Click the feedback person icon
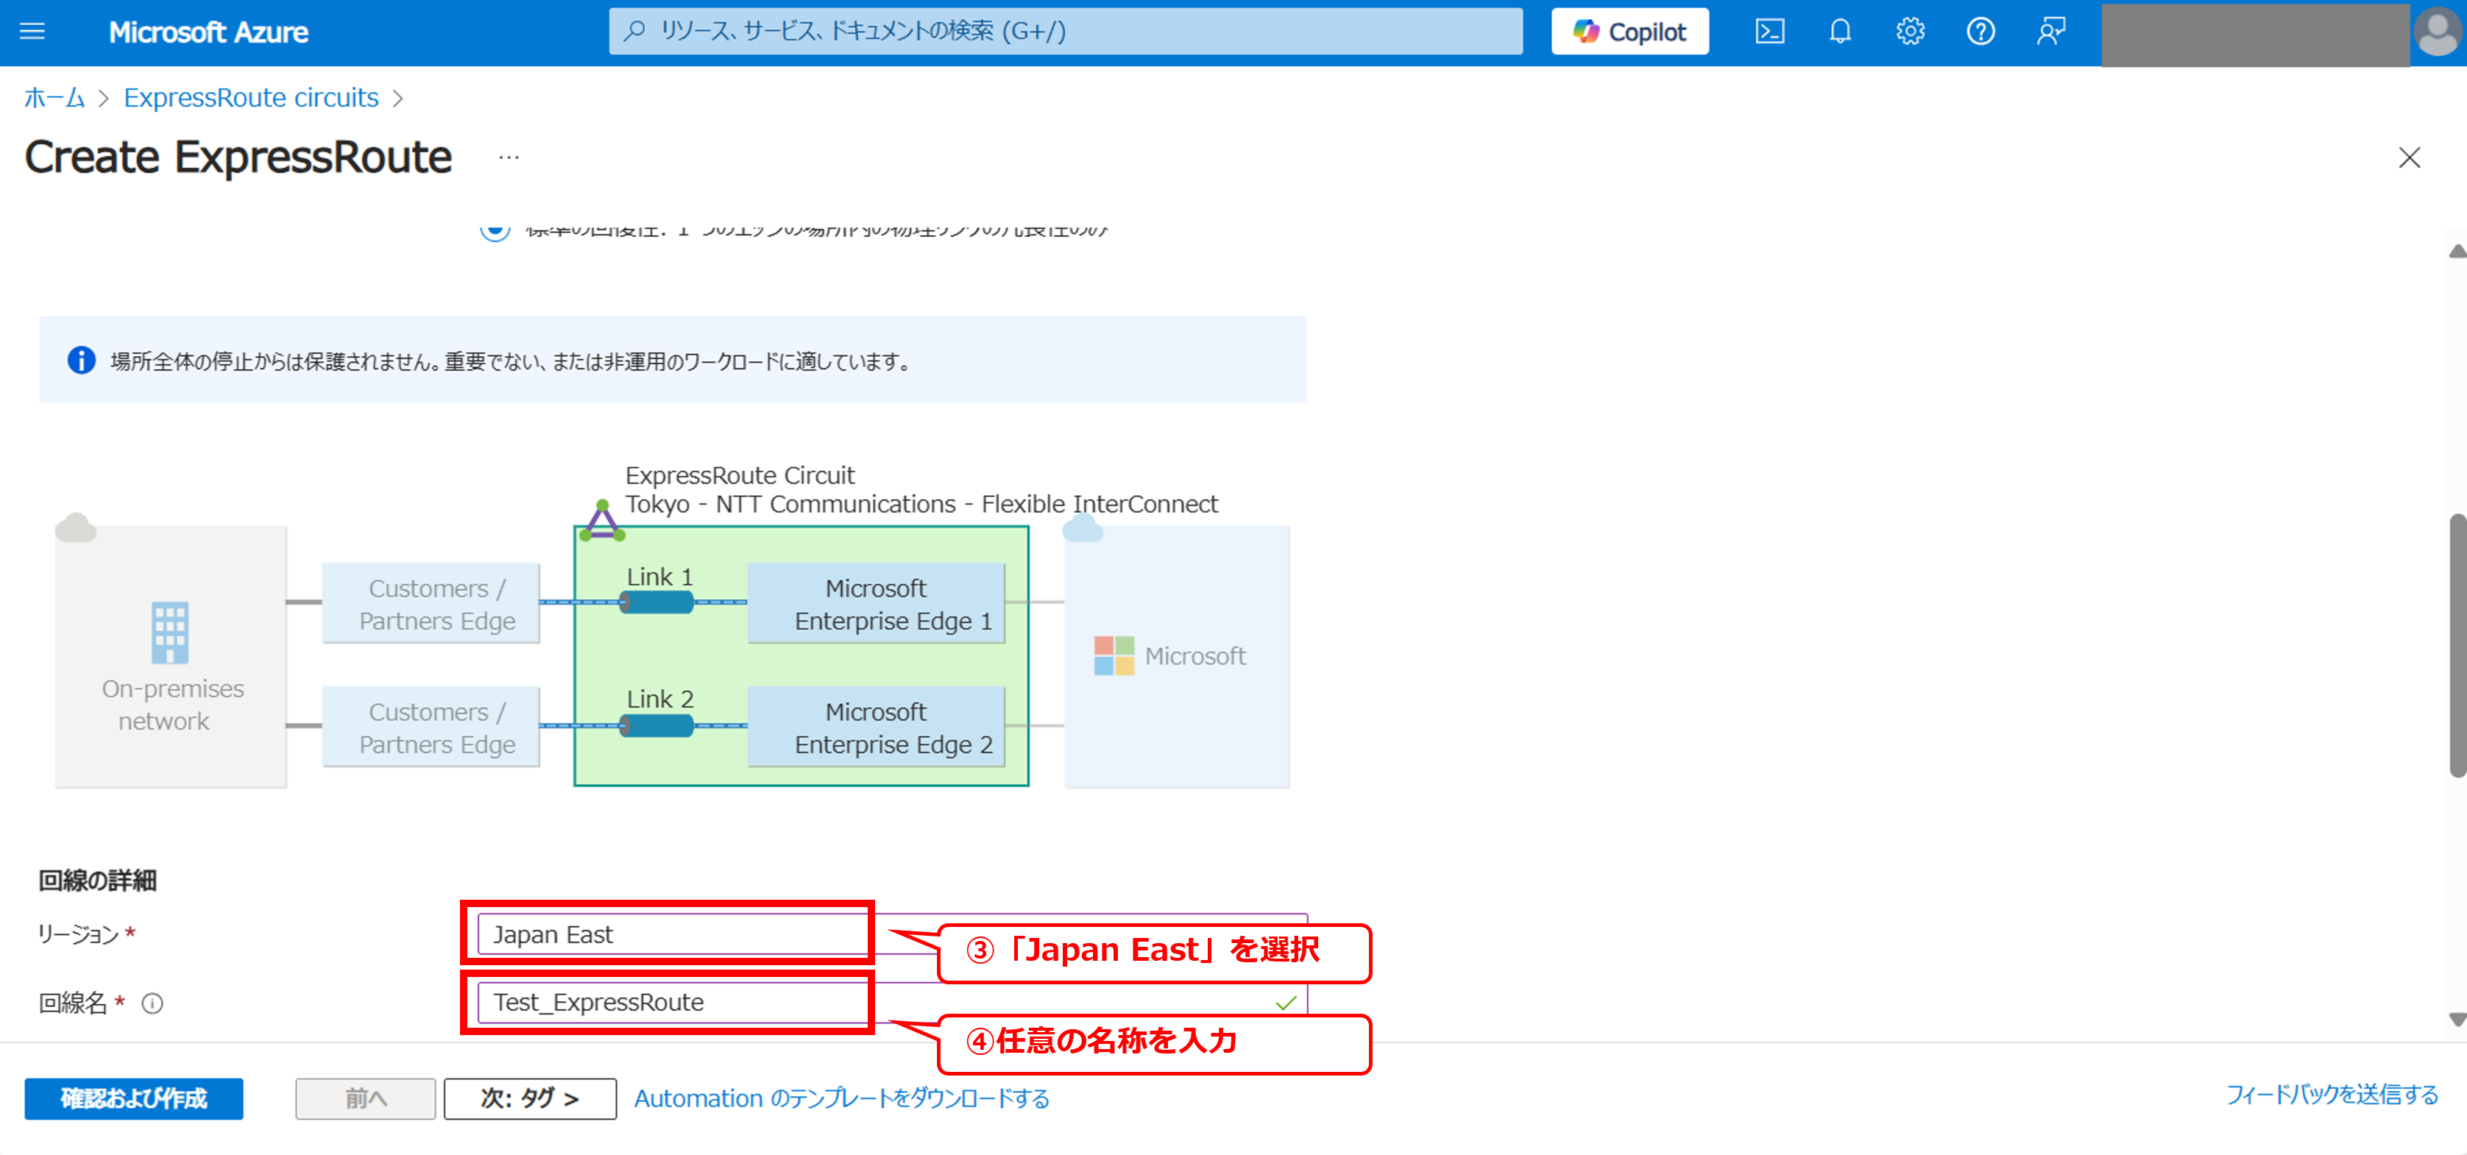 pyautogui.click(x=2050, y=32)
